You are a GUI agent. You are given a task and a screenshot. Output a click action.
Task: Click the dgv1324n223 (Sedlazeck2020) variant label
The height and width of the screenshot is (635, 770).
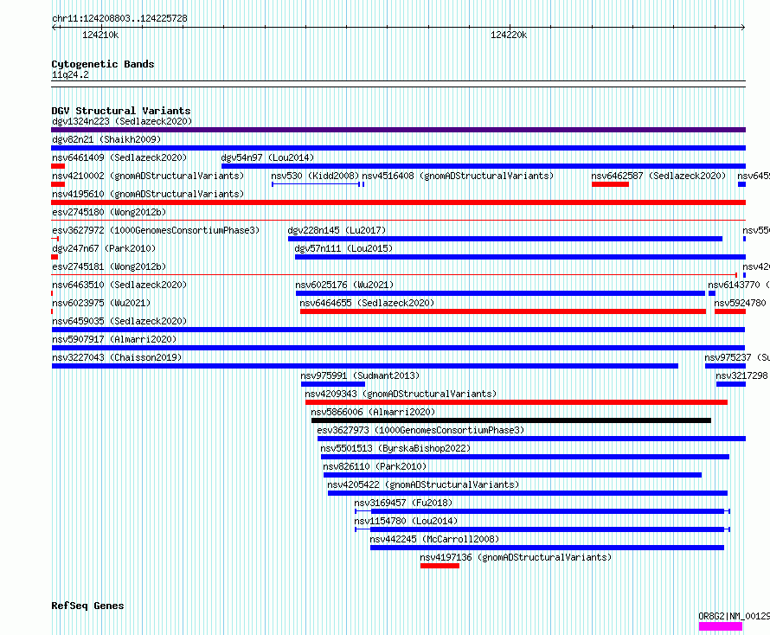(122, 121)
